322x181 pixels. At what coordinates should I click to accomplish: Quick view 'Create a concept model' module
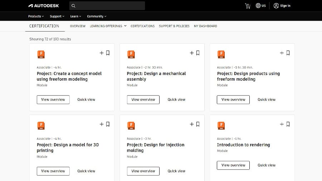point(86,99)
